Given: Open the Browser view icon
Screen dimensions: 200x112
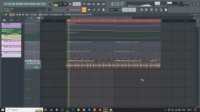Looking at the screenshot, I should pos(161,10).
